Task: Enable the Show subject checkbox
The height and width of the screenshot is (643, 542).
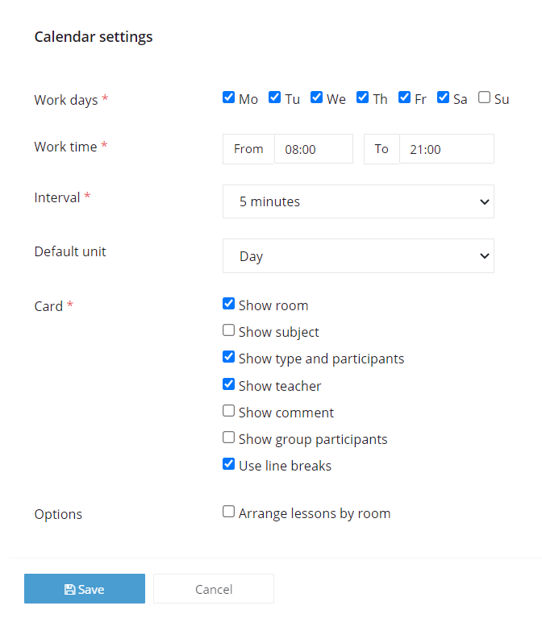Action: tap(229, 330)
